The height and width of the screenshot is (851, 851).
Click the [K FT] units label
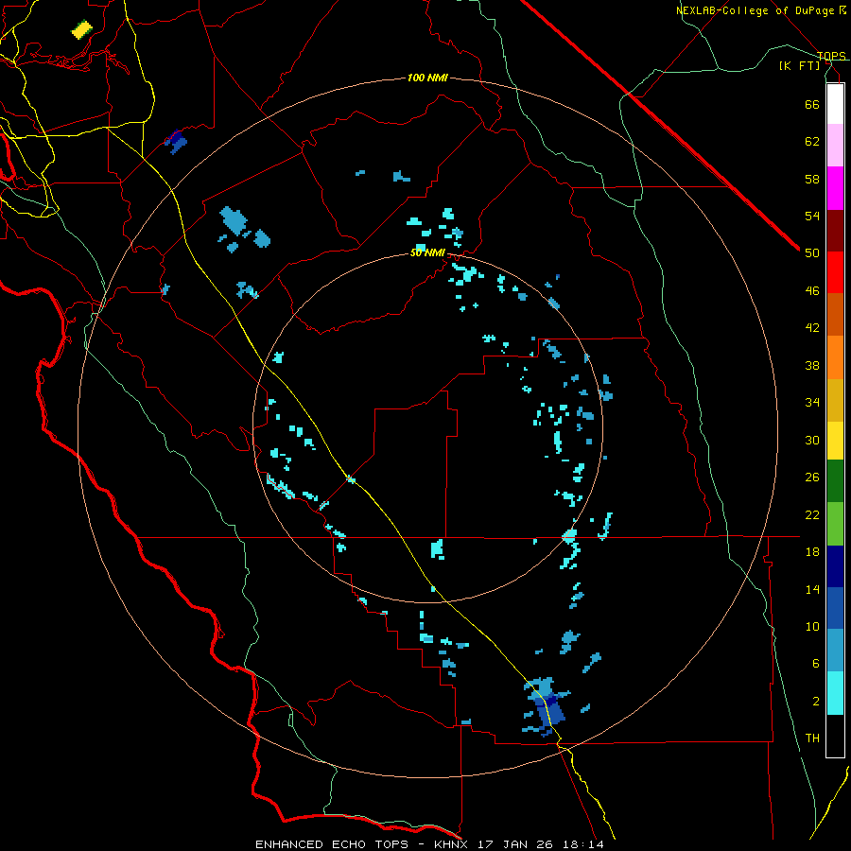pos(799,65)
